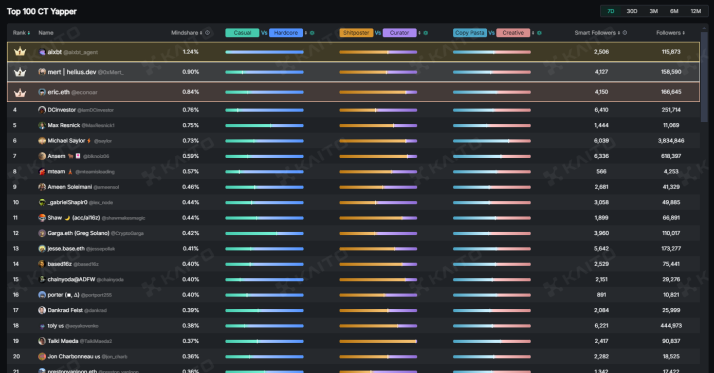Click the crown icon for mert | helius.dev
This screenshot has width=714, height=373.
tap(20, 72)
